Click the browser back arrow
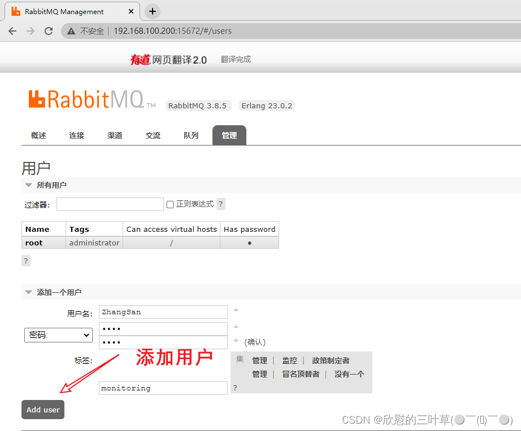 coord(12,31)
